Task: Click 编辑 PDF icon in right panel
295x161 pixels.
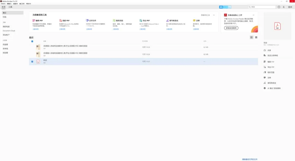Action: click(265, 62)
